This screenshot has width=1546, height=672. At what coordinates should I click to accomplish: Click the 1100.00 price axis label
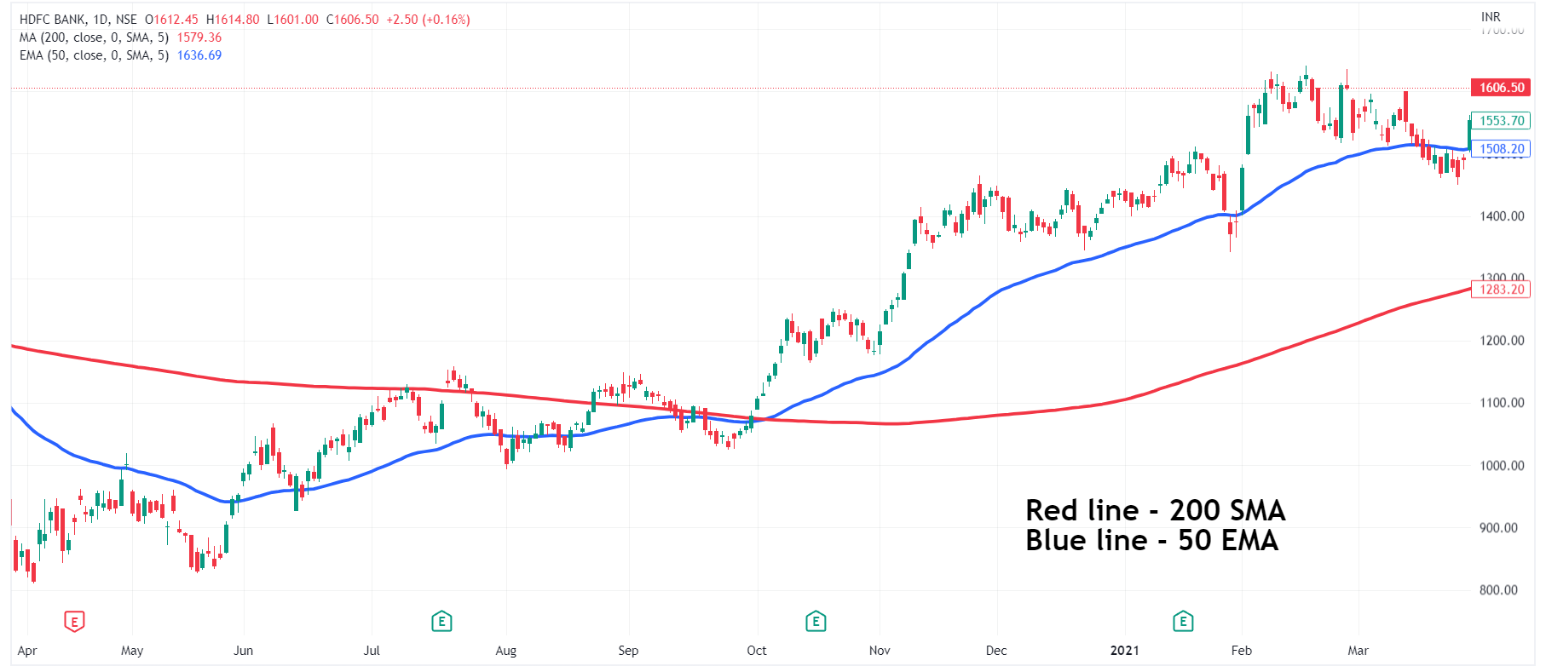tap(1502, 403)
